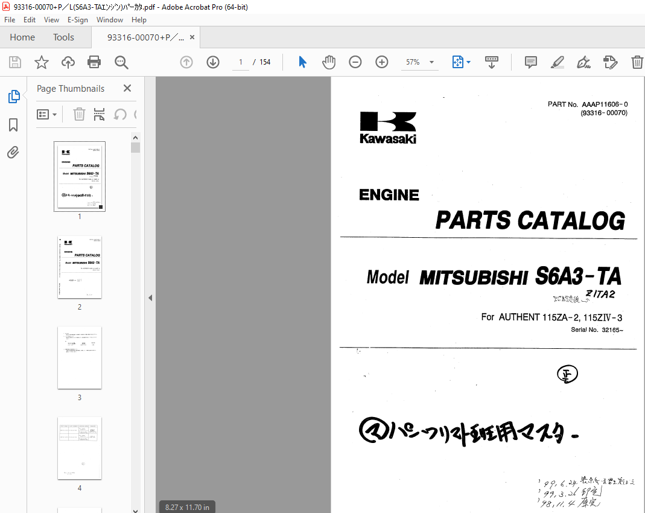645x513 pixels.
Task: Switch to the Tools tab
Action: coord(63,37)
